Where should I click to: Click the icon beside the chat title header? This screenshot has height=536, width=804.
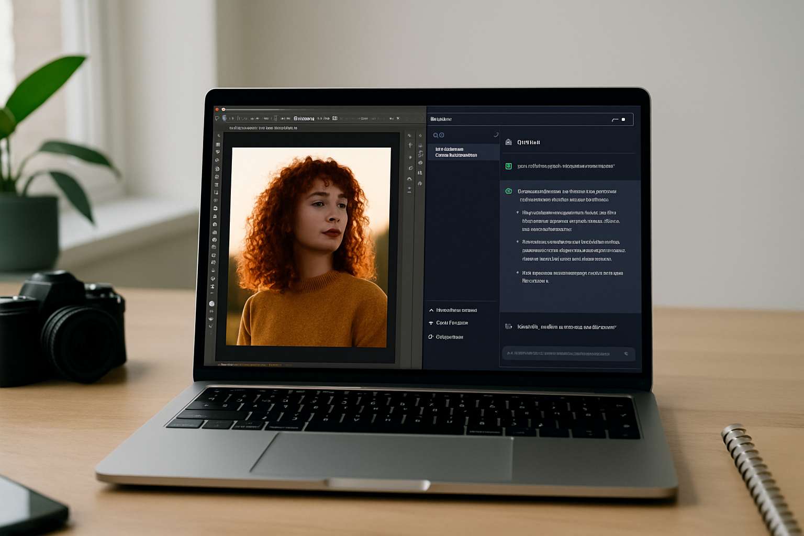[x=508, y=142]
